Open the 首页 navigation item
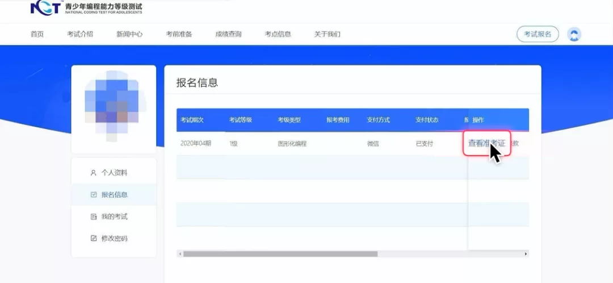Screen dimensions: 613x283 click(x=37, y=34)
